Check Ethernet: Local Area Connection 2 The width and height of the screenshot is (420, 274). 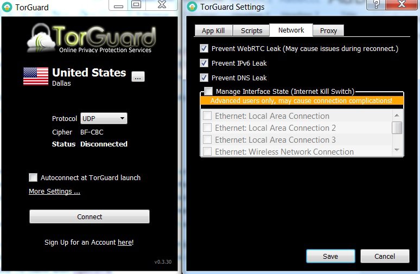[207, 128]
